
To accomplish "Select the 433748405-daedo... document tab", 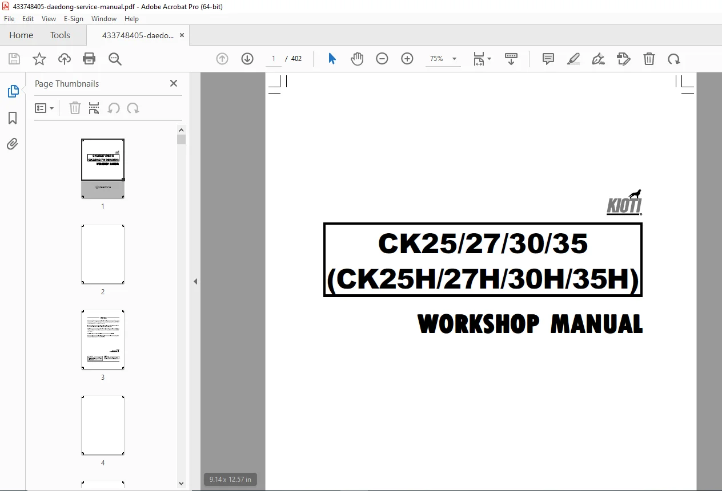I will (x=138, y=35).
